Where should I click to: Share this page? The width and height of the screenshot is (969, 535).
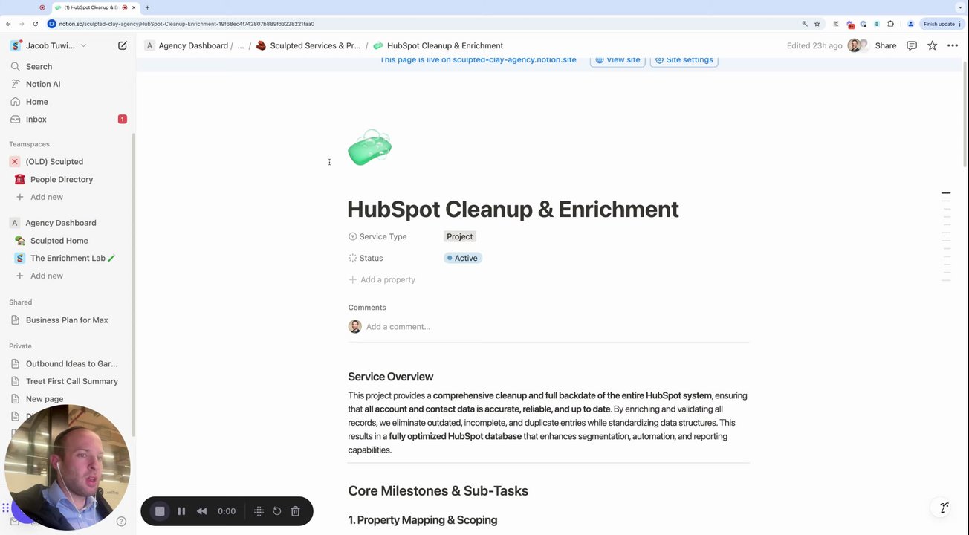(x=885, y=45)
